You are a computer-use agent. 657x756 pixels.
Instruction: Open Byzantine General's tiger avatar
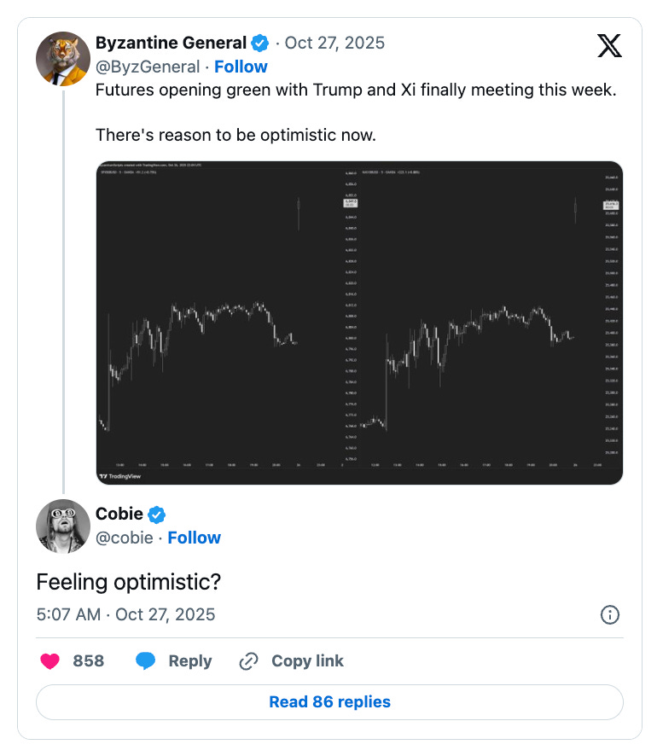click(x=63, y=60)
